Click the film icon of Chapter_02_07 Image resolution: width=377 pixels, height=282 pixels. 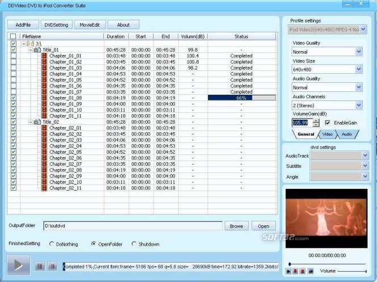click(44, 164)
